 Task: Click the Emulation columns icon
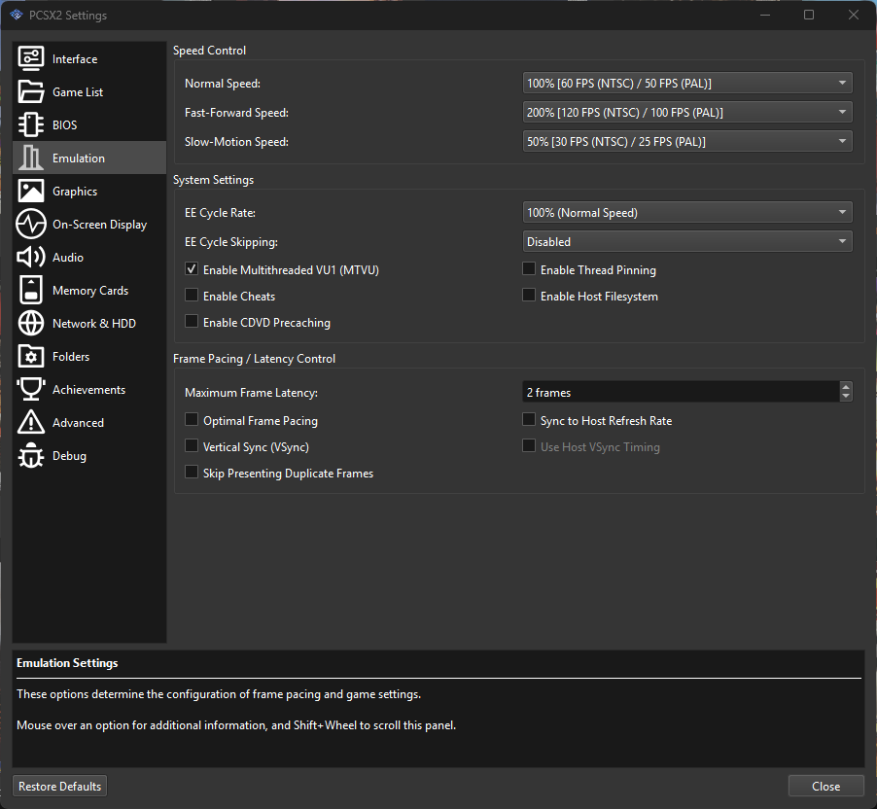pos(31,158)
